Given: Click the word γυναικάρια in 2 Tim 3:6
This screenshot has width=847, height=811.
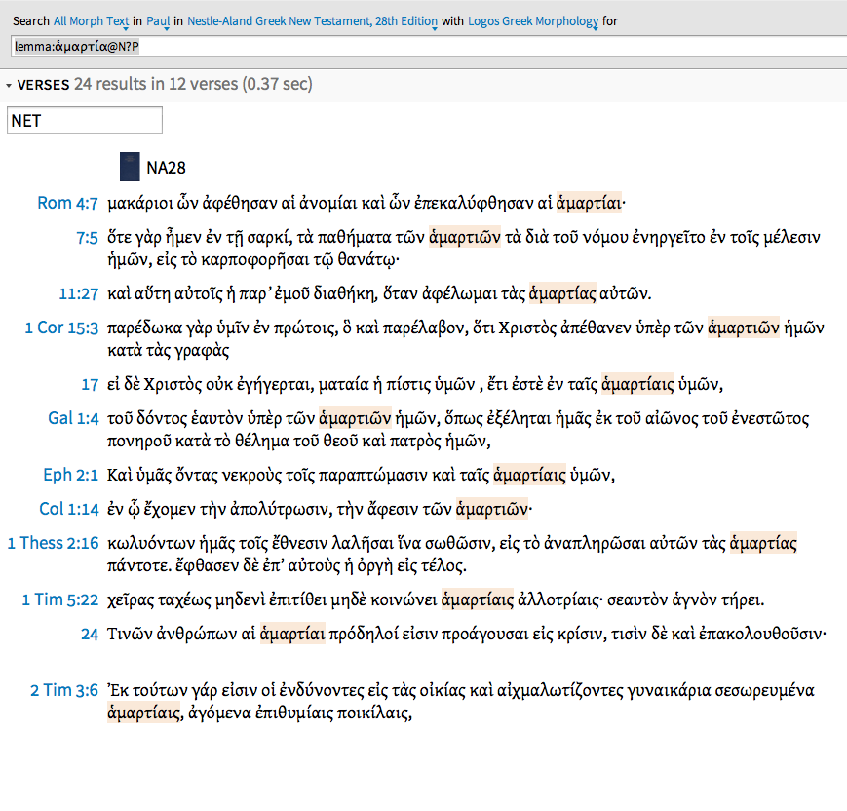Looking at the screenshot, I should [669, 690].
